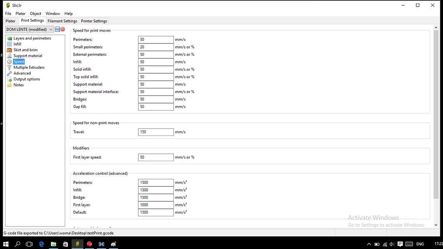Switch to the Plater tab
This screenshot has height=249, width=443.
[10, 21]
